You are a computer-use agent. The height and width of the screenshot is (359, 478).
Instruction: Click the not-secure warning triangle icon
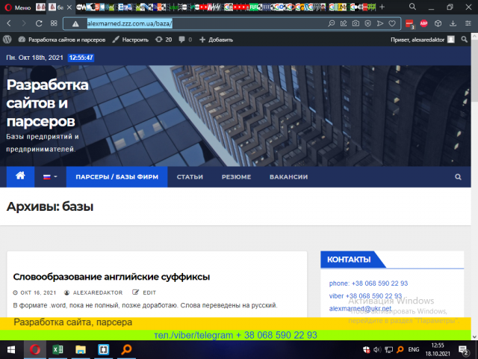pyautogui.click(x=75, y=24)
